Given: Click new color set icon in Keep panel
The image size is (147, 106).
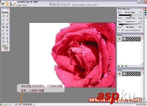Looking at the screenshot, I should point(118,66).
